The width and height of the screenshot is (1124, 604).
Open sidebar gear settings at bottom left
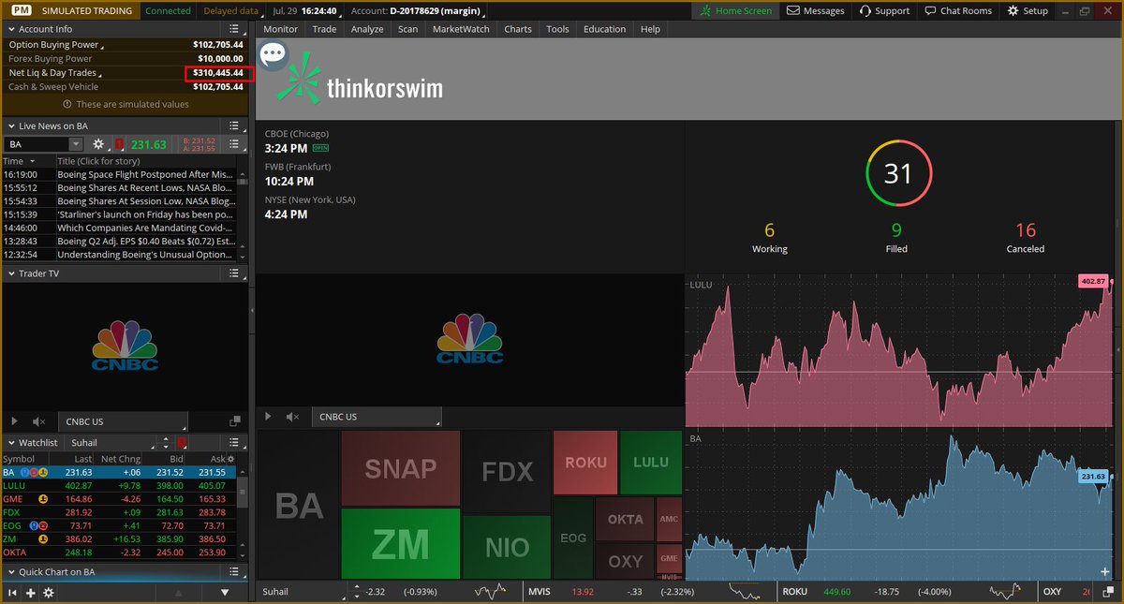(49, 593)
